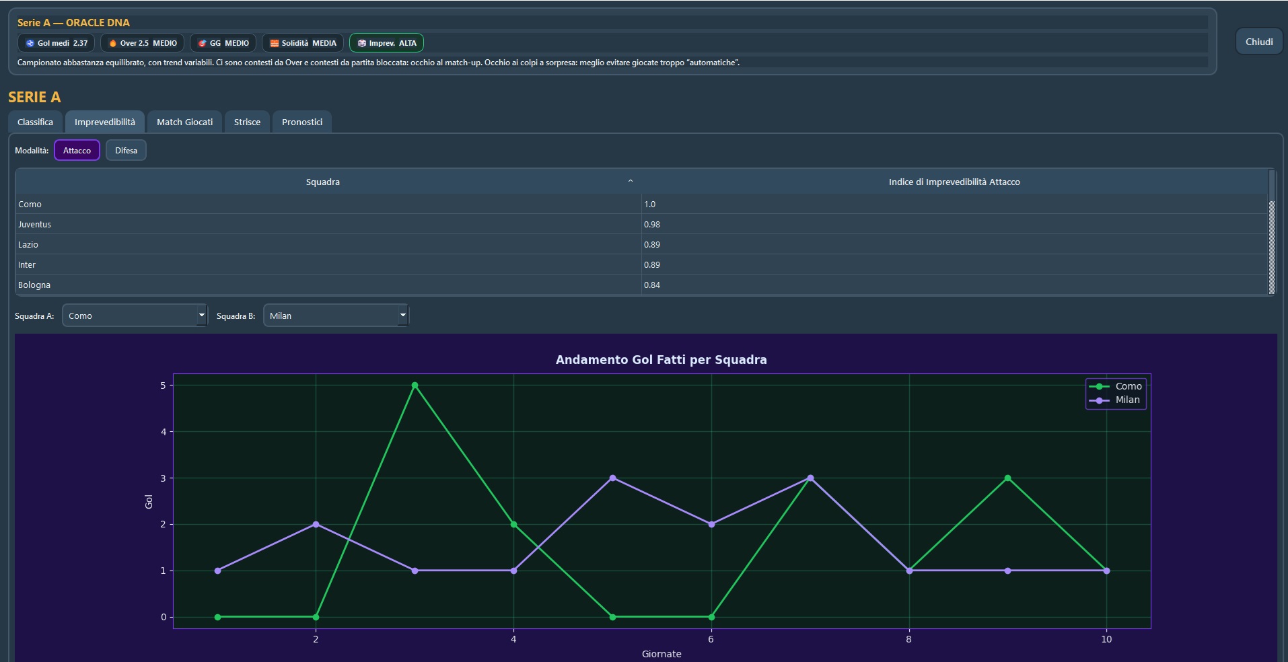Toggle the Imprev. ALTA highlighted badge

pos(386,42)
